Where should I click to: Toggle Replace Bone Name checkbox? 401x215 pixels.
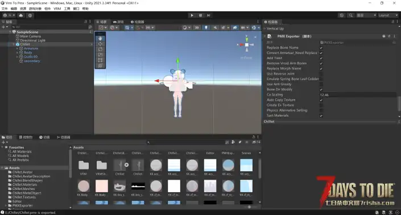[x=321, y=48]
